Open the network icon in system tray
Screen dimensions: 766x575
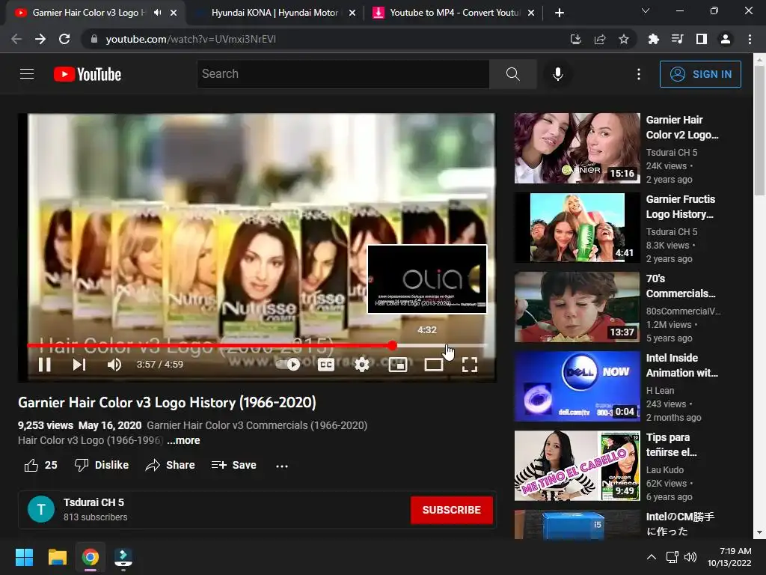(672, 557)
